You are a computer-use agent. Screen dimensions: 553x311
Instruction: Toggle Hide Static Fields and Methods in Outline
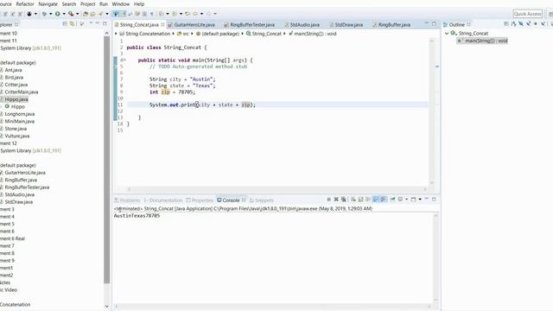click(x=528, y=24)
